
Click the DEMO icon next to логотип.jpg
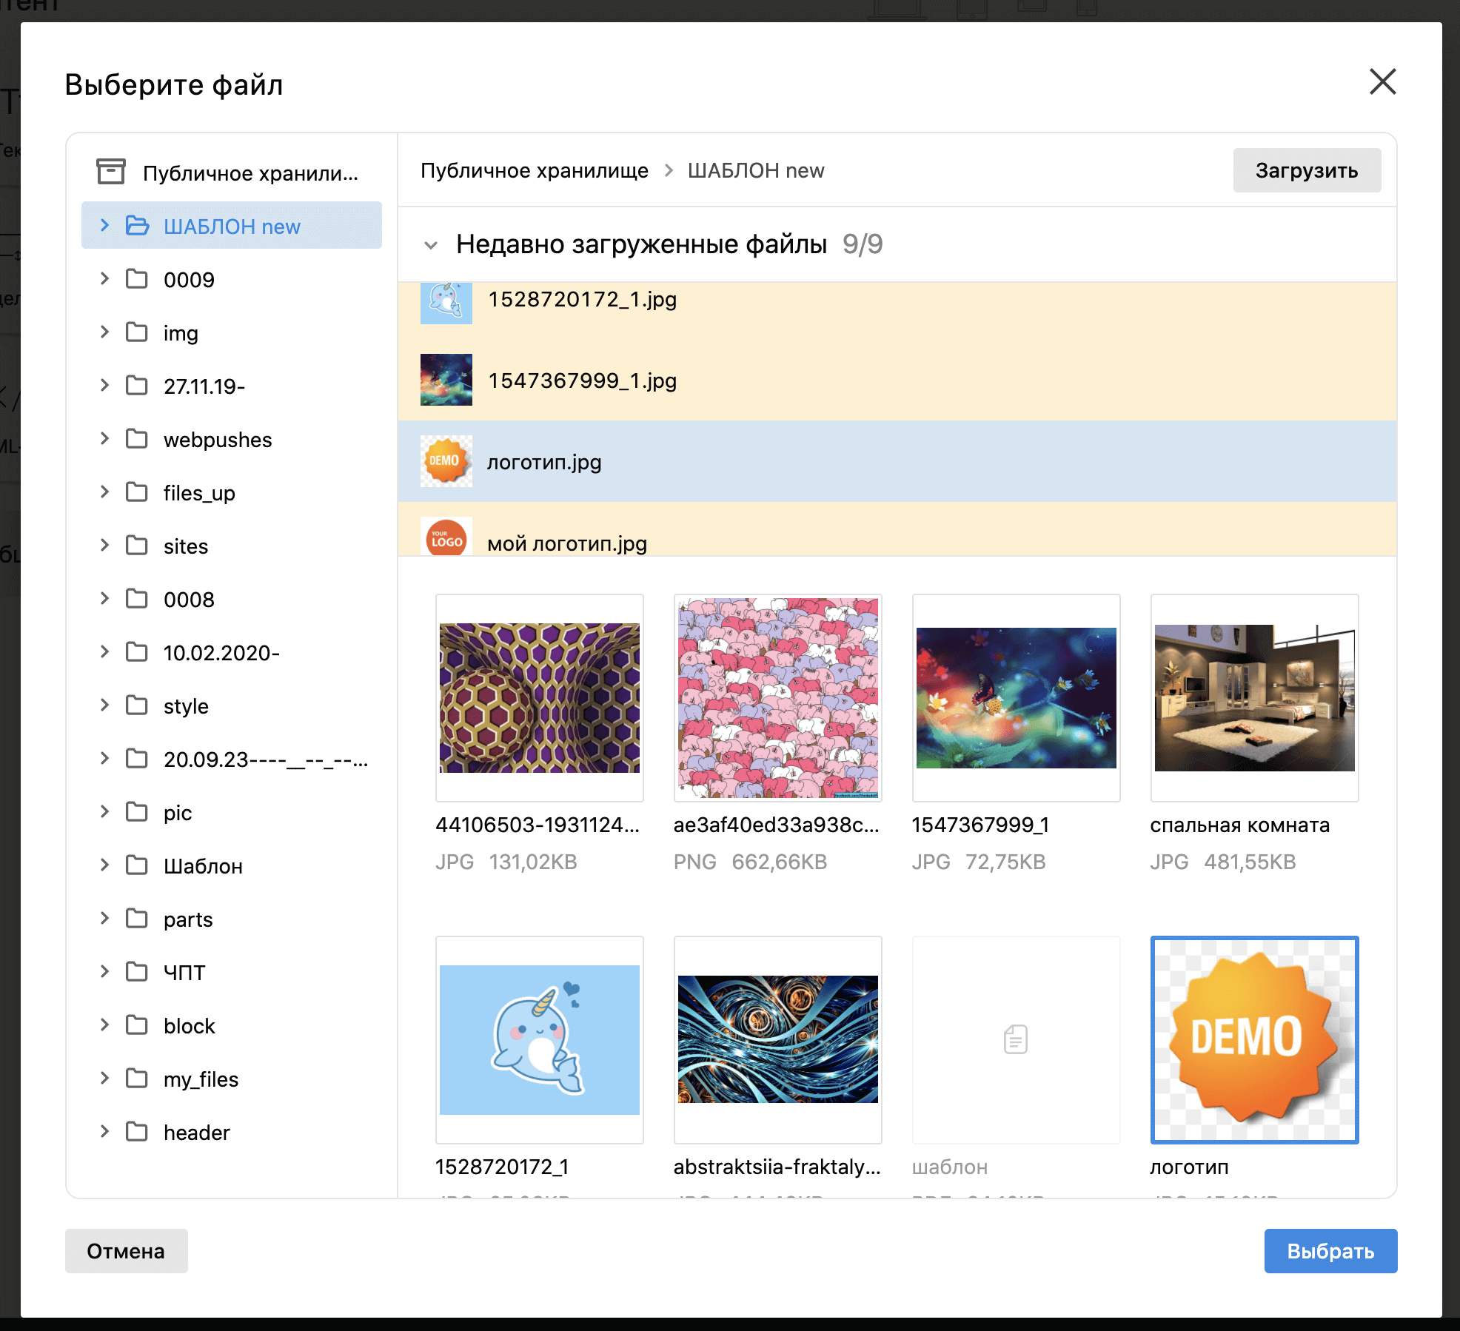coord(446,461)
